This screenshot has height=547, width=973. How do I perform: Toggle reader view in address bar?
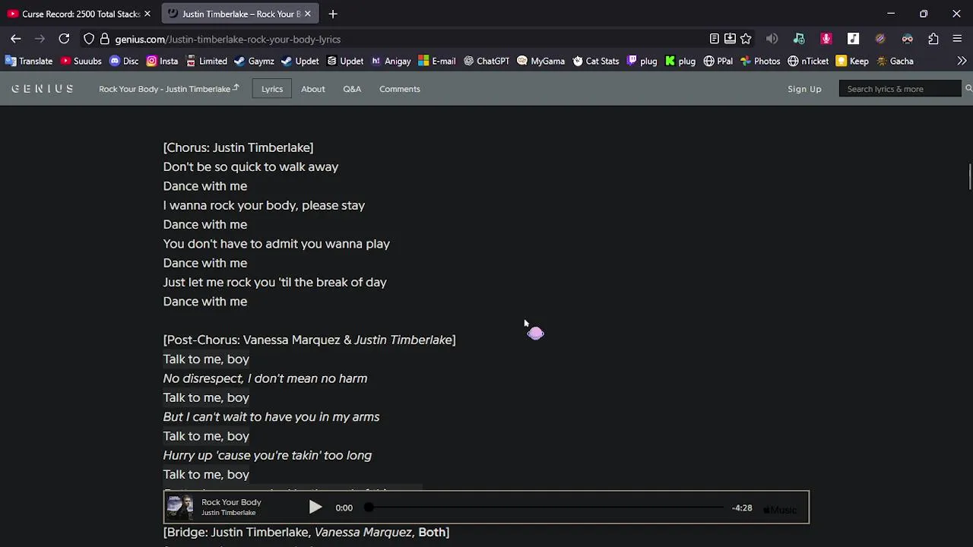[x=714, y=39]
